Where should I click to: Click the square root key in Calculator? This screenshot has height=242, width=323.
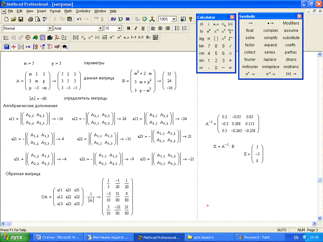click(230, 39)
